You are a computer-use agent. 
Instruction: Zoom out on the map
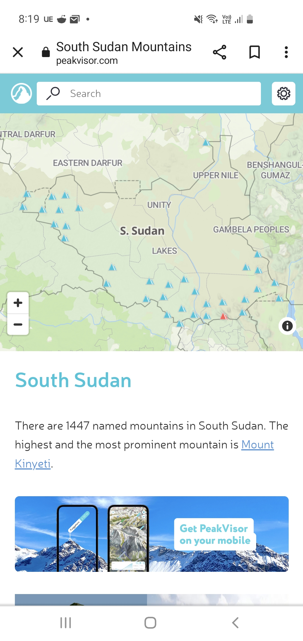[18, 324]
